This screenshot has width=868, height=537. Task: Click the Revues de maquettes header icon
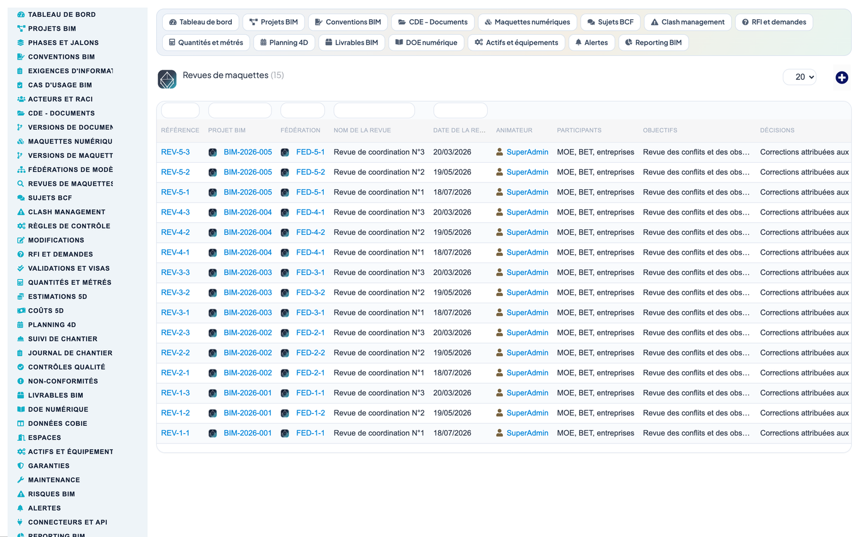[167, 79]
